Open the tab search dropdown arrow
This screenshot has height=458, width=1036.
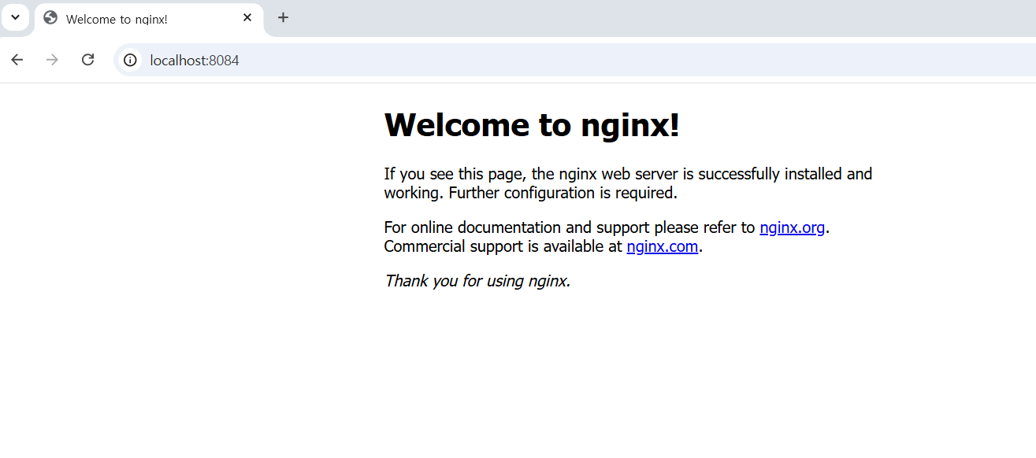click(x=15, y=17)
